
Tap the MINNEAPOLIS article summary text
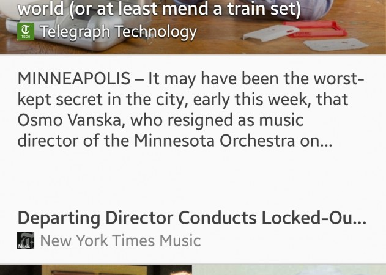pyautogui.click(x=191, y=109)
